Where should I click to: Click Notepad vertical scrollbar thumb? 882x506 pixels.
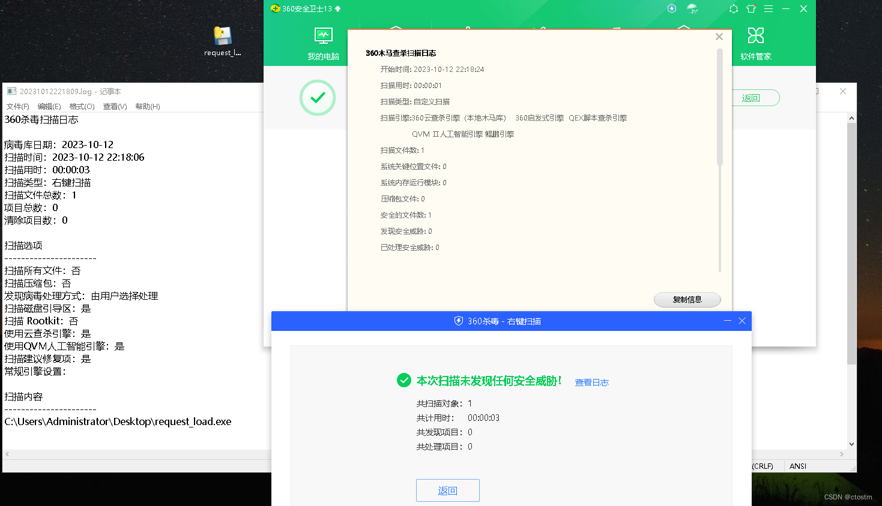851,243
